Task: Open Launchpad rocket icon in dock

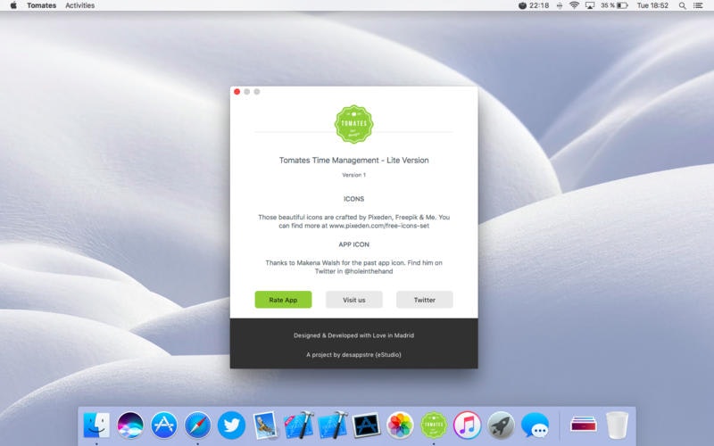Action: coord(501,425)
